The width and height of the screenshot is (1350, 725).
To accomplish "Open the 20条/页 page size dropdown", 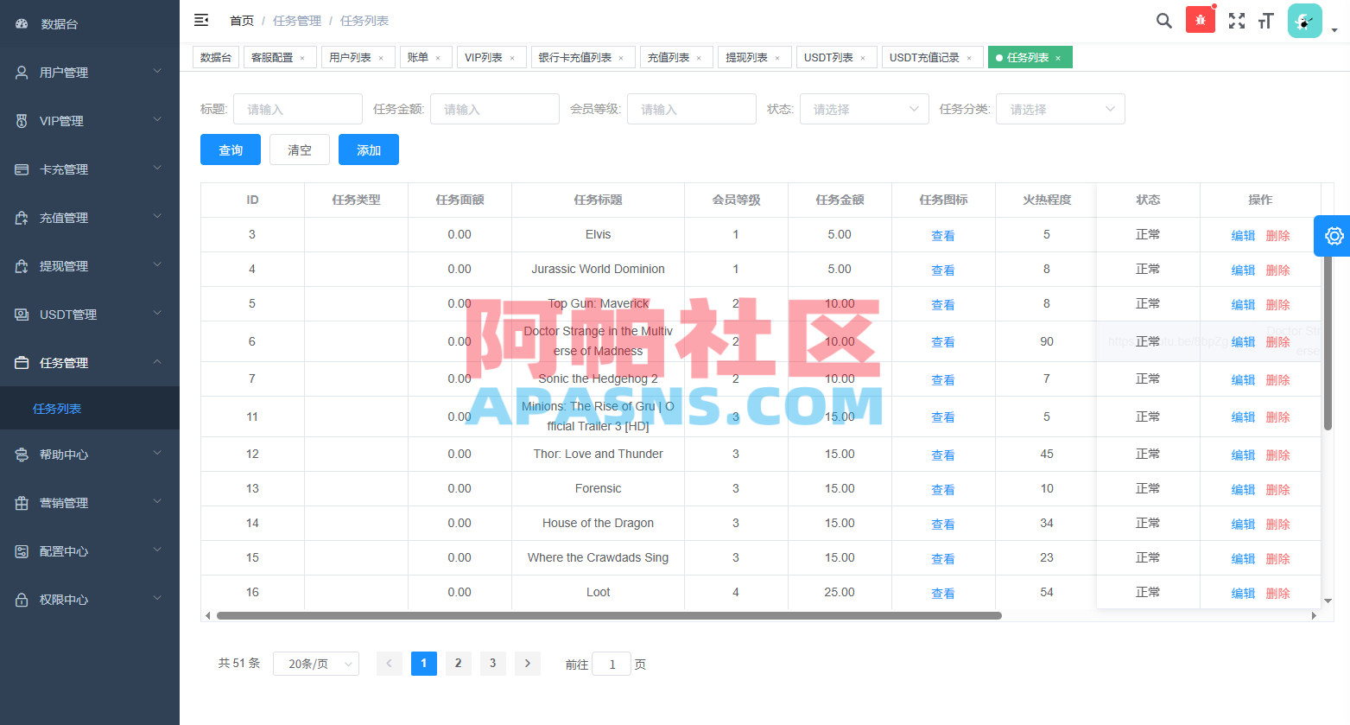I will 316,664.
